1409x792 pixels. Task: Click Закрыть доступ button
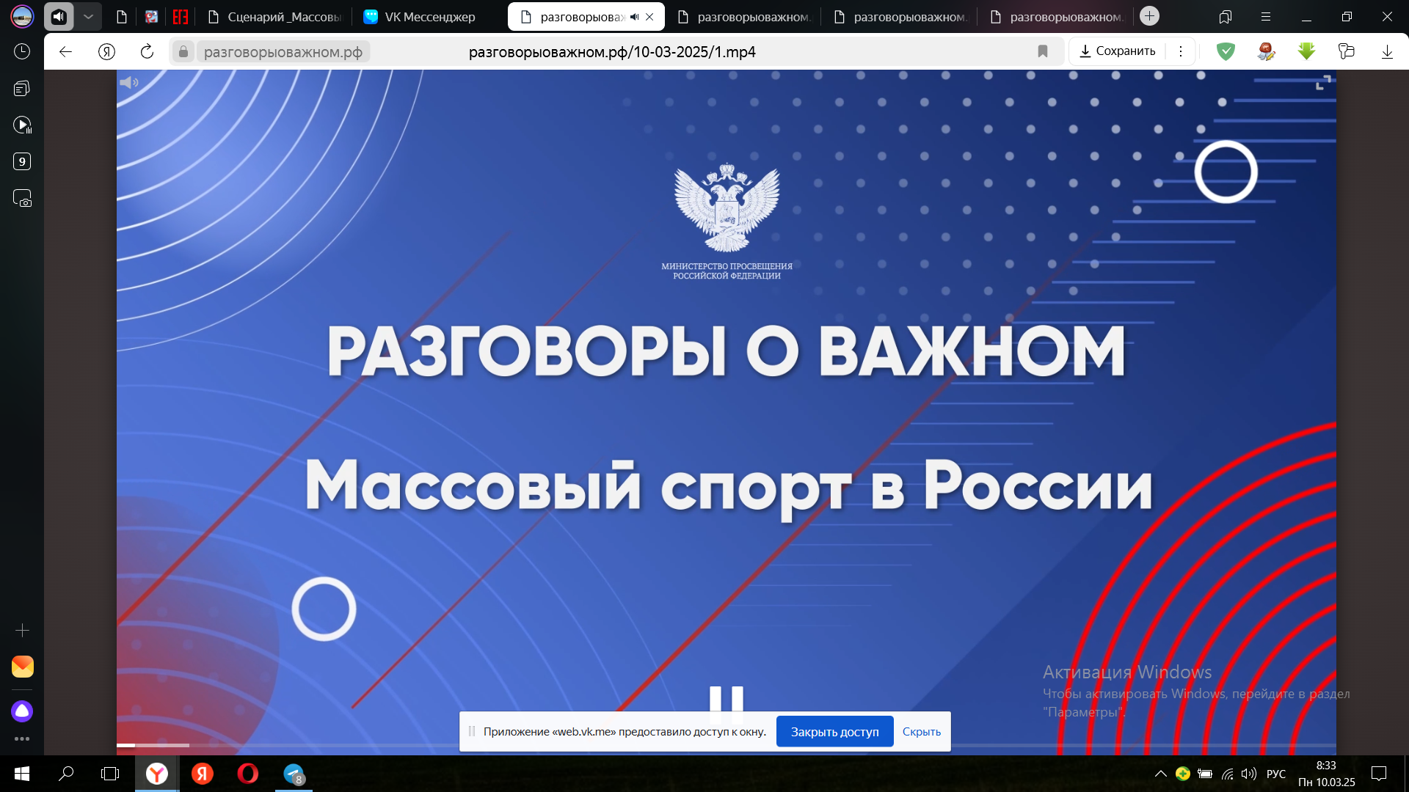click(x=834, y=732)
